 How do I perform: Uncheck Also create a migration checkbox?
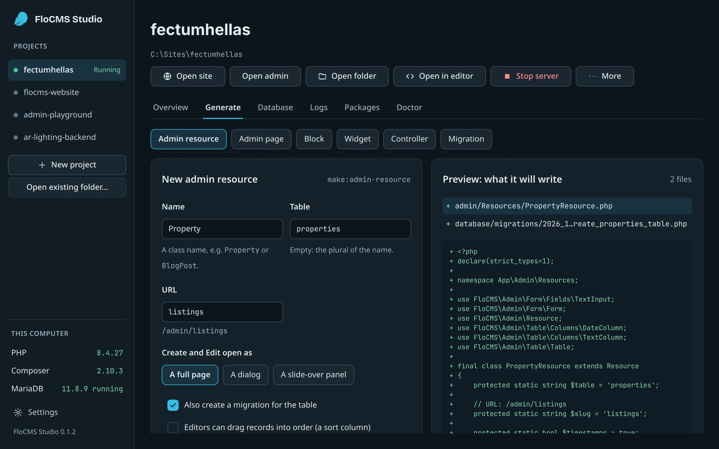pyautogui.click(x=173, y=405)
